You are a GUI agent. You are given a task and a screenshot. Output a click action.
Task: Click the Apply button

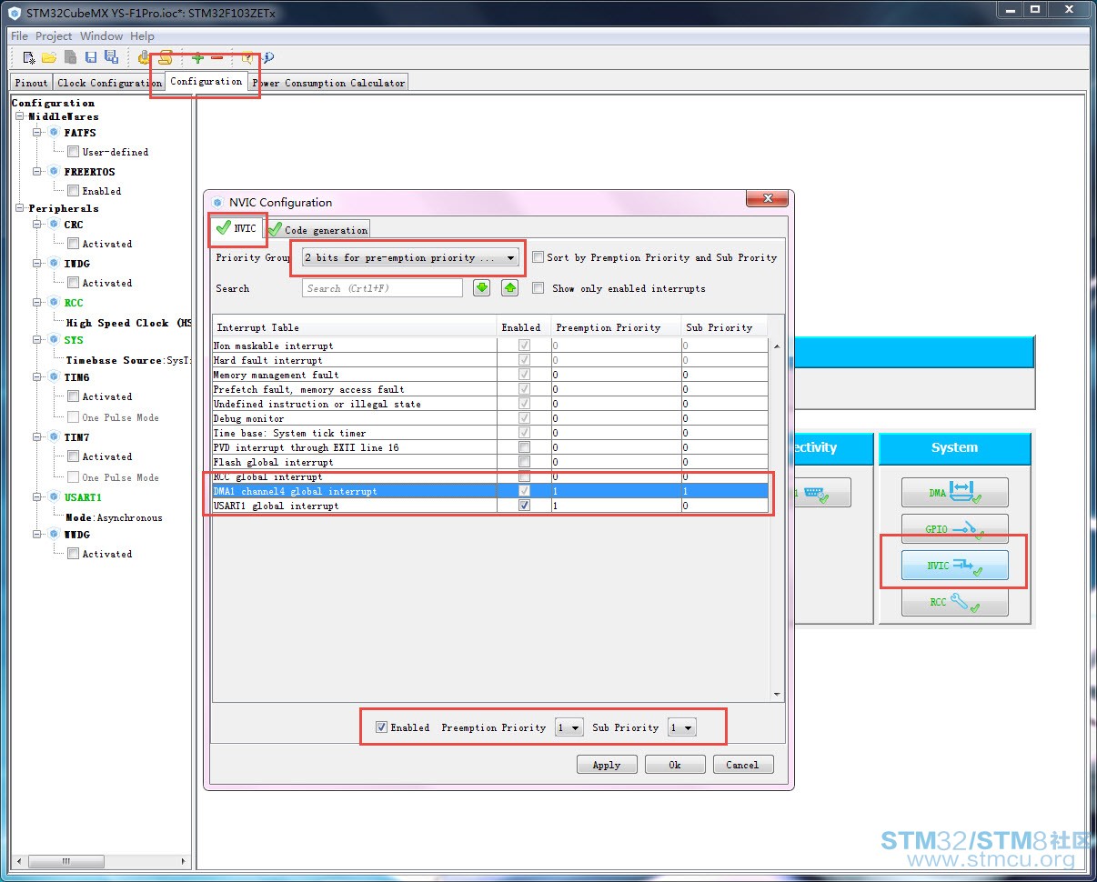(x=607, y=765)
